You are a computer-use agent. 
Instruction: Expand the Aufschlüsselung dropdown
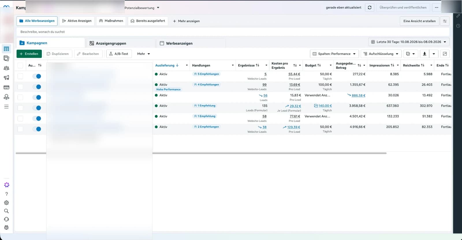click(381, 54)
